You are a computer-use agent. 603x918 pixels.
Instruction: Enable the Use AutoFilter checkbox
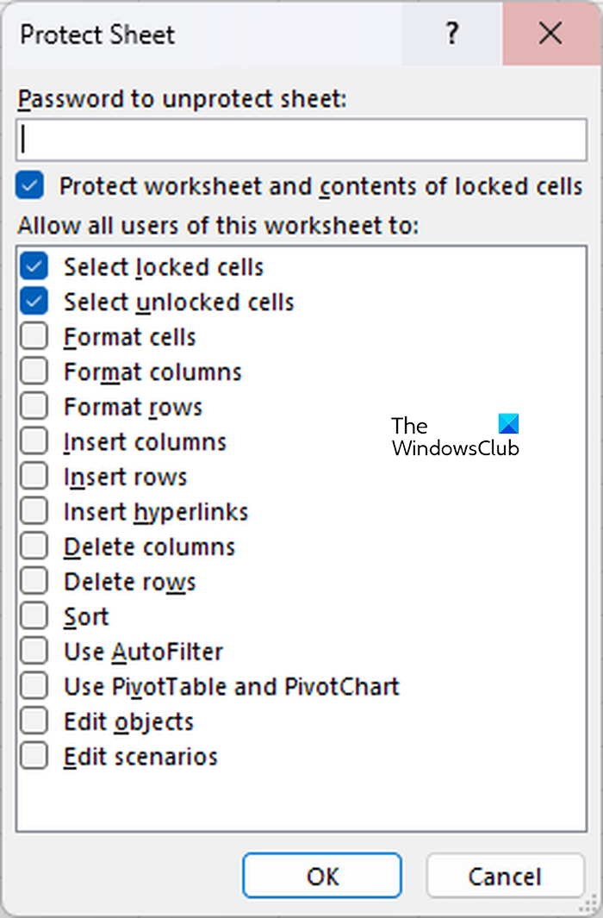(34, 652)
